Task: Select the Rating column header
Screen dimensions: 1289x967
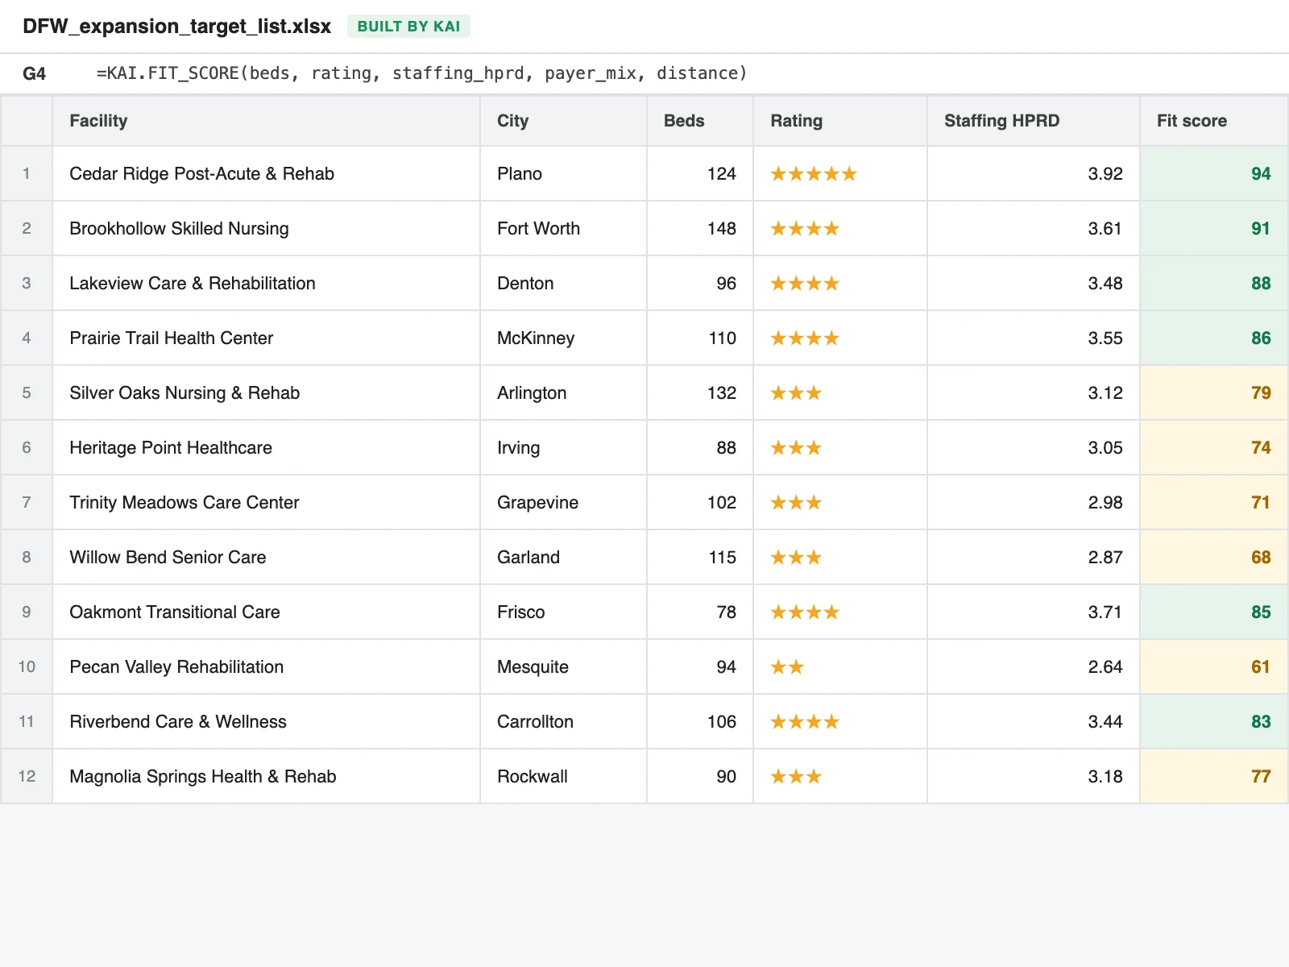Action: click(x=840, y=121)
